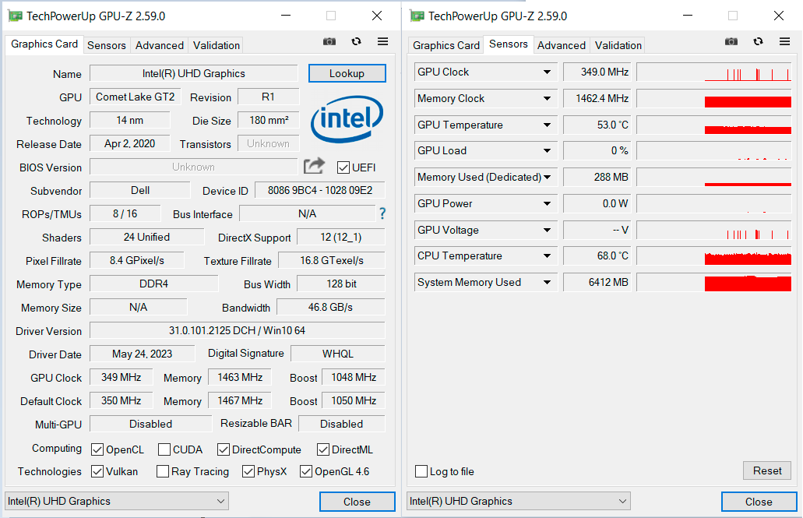
Task: Click the BIOS export share arrow icon
Action: point(314,166)
